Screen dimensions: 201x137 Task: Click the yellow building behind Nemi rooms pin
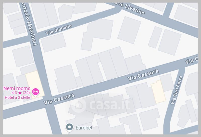[x=35, y=85]
